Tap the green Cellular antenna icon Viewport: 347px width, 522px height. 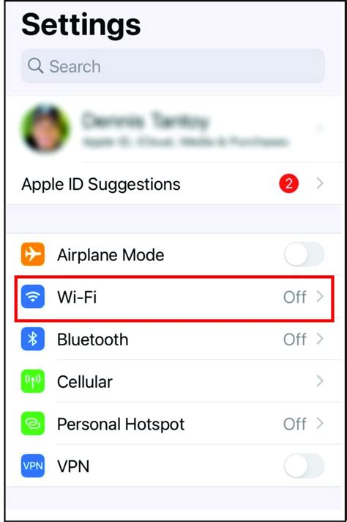(32, 381)
